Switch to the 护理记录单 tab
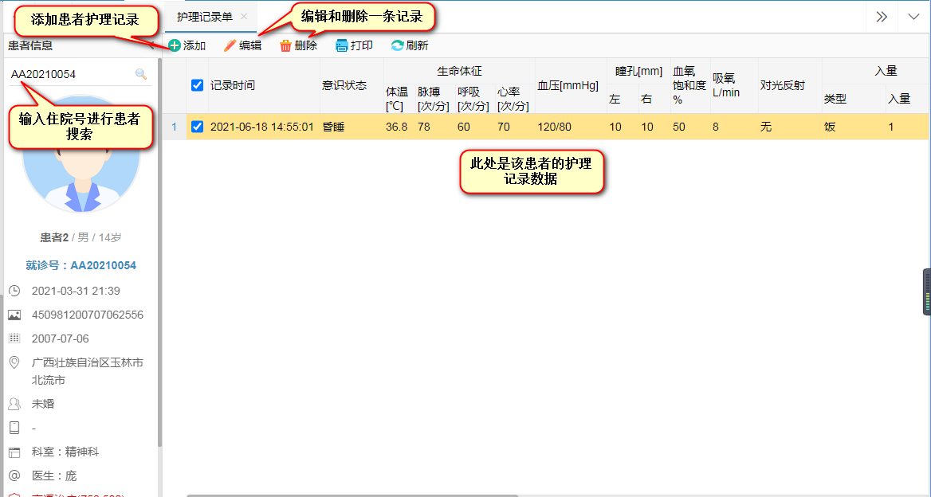931x497 pixels. (204, 17)
